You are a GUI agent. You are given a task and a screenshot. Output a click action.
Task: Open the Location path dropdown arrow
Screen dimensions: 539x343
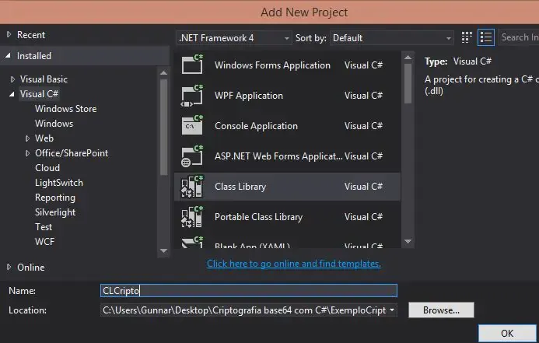click(392, 310)
